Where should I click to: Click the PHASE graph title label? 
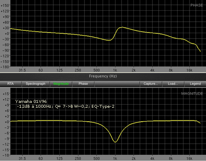197,5
